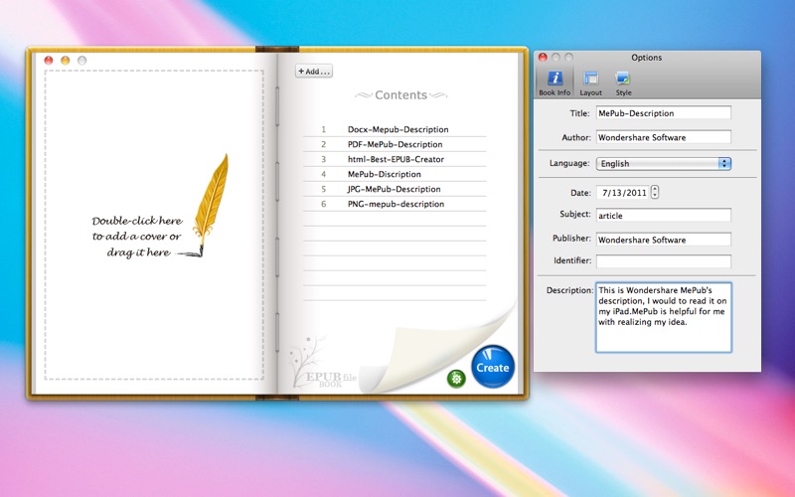This screenshot has height=497, width=795.
Task: Click the Subject field containing article
Action: [x=663, y=215]
